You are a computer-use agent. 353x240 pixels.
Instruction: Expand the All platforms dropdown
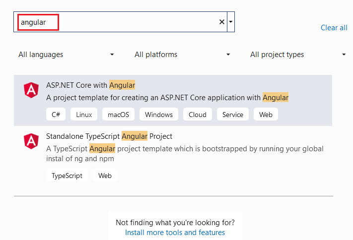pyautogui.click(x=182, y=55)
